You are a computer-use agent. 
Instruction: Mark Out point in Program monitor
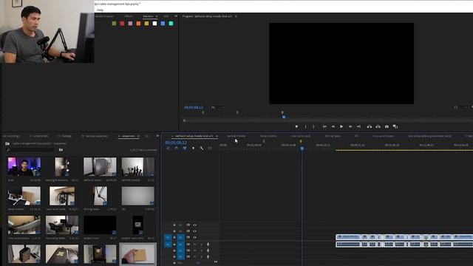[313, 126]
